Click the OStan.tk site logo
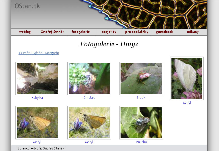Viewport: 219px width, 151px height. pos(27,6)
